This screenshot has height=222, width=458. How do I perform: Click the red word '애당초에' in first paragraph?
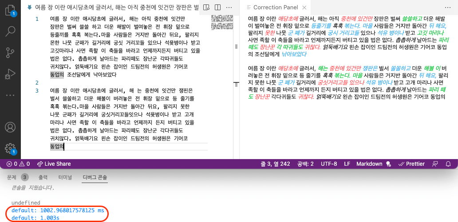click(288, 19)
